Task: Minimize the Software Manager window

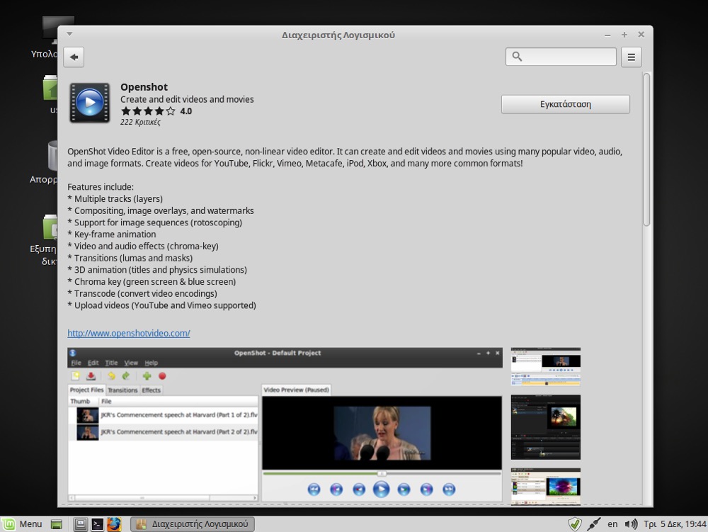Action: pyautogui.click(x=607, y=35)
